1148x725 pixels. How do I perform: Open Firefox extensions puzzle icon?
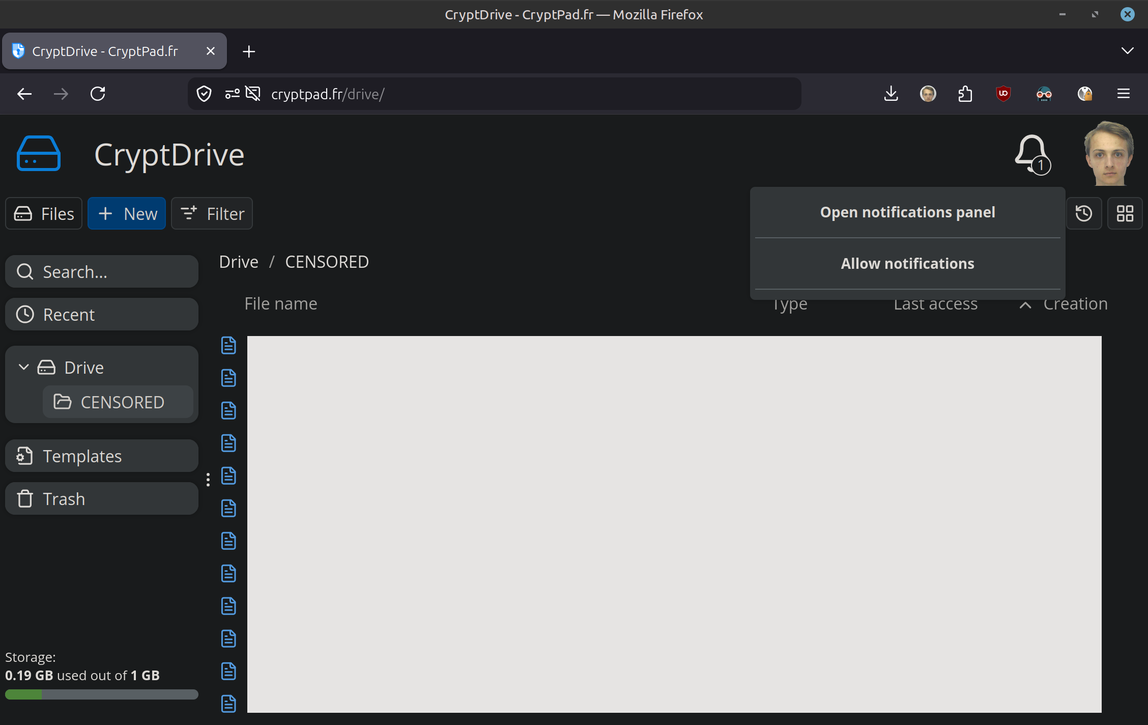click(965, 94)
